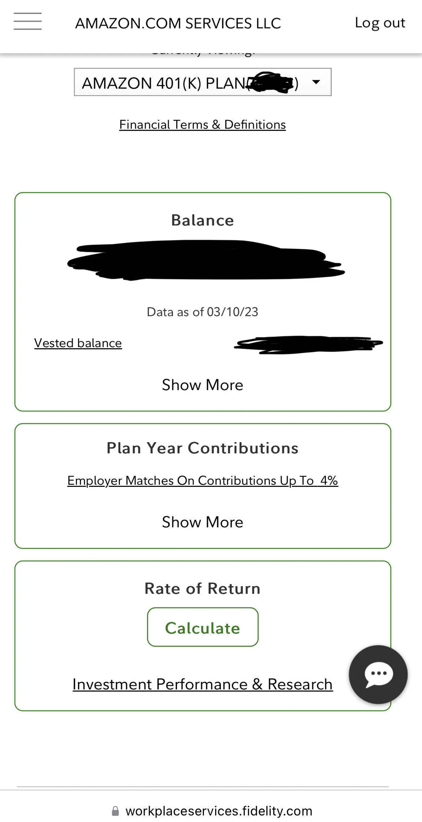
Task: Click the Log out link
Action: click(x=380, y=23)
